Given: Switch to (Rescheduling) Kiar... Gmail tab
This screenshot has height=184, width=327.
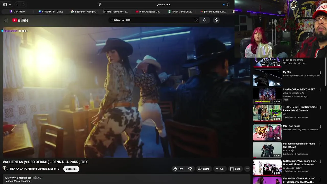Looking at the screenshot, I should pyautogui.click(x=213, y=11).
